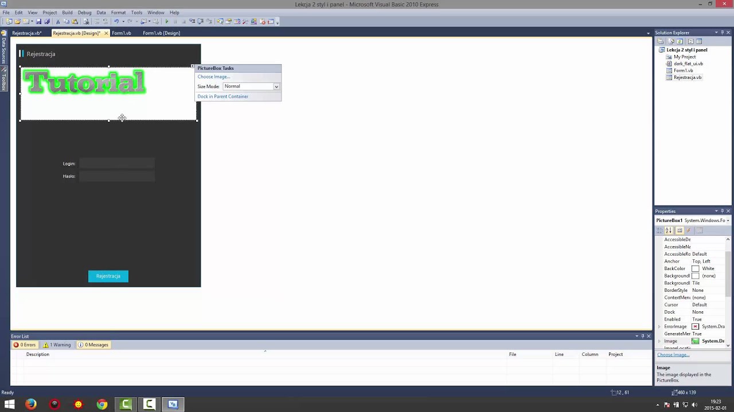Select dark_flat_ui.vb in Solution Explorer

(688, 64)
